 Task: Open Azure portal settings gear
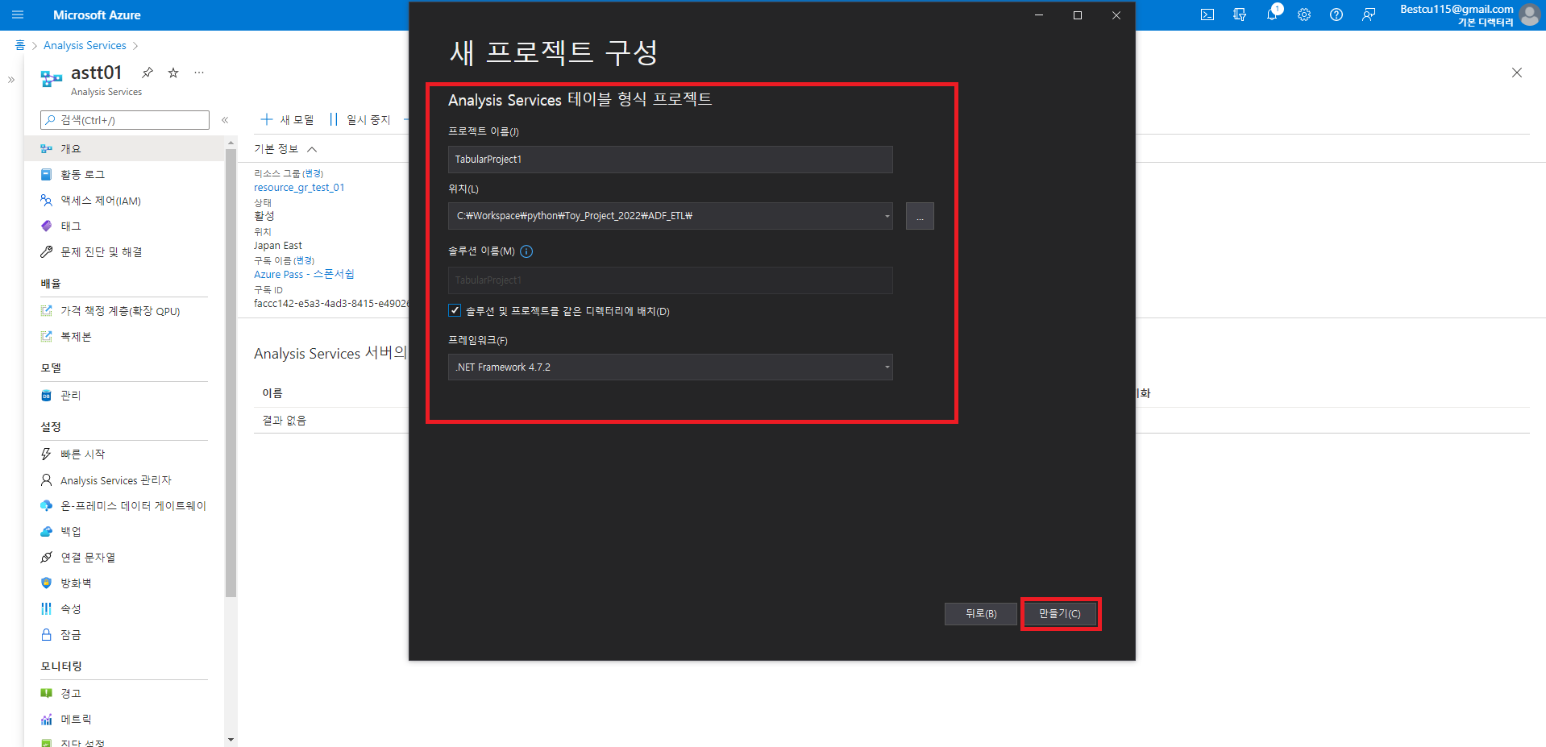[x=1304, y=15]
